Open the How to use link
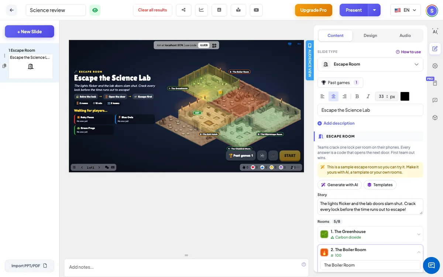This screenshot has width=443, height=277. click(408, 52)
